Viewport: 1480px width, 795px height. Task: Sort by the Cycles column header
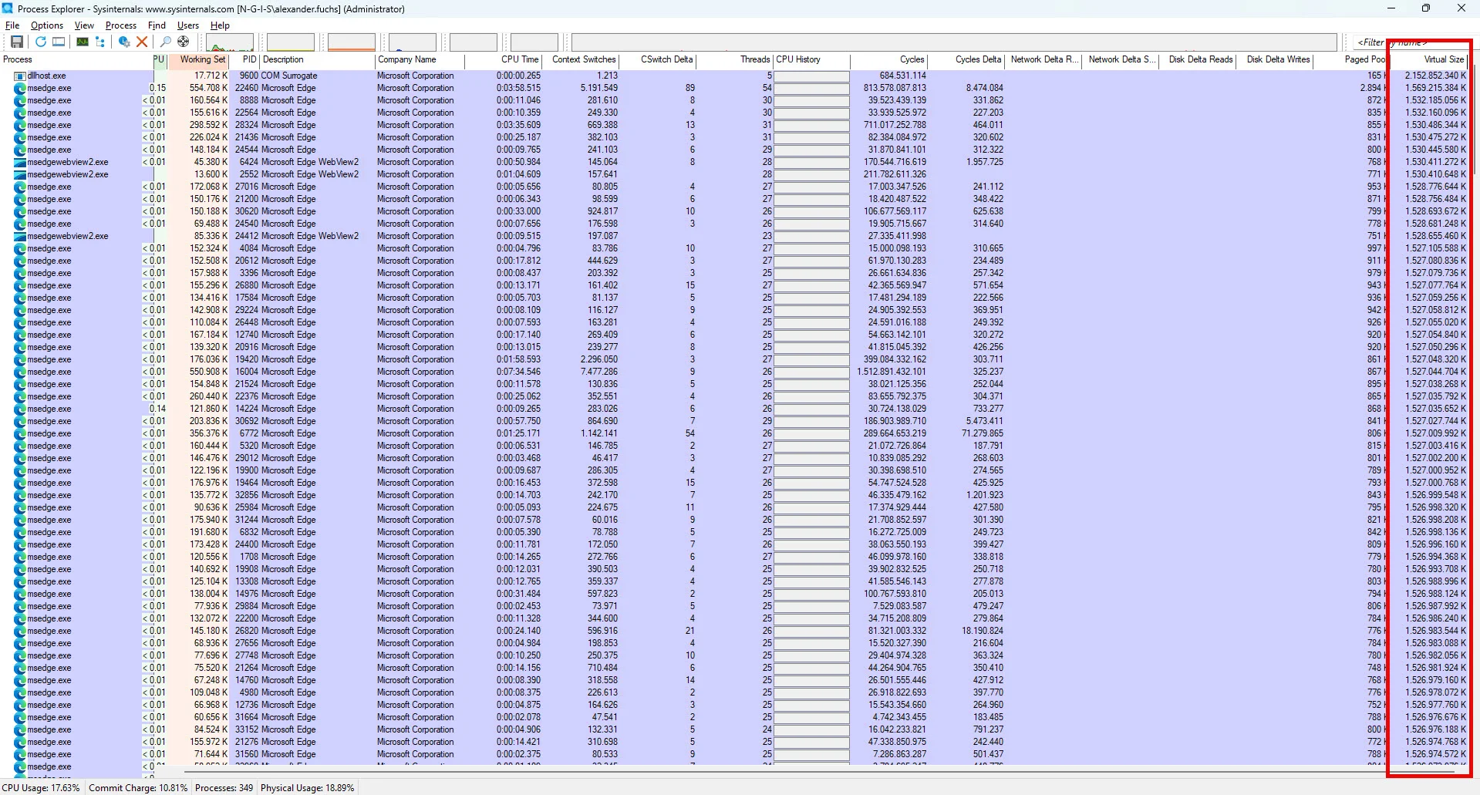pyautogui.click(x=889, y=59)
